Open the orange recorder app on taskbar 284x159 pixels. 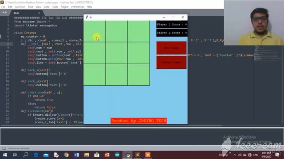tap(148, 155)
